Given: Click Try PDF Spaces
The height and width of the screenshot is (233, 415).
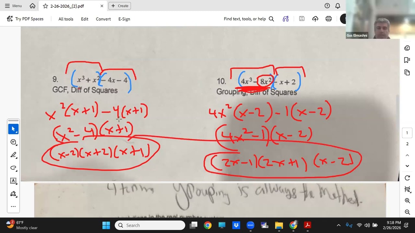Looking at the screenshot, I should (25, 19).
